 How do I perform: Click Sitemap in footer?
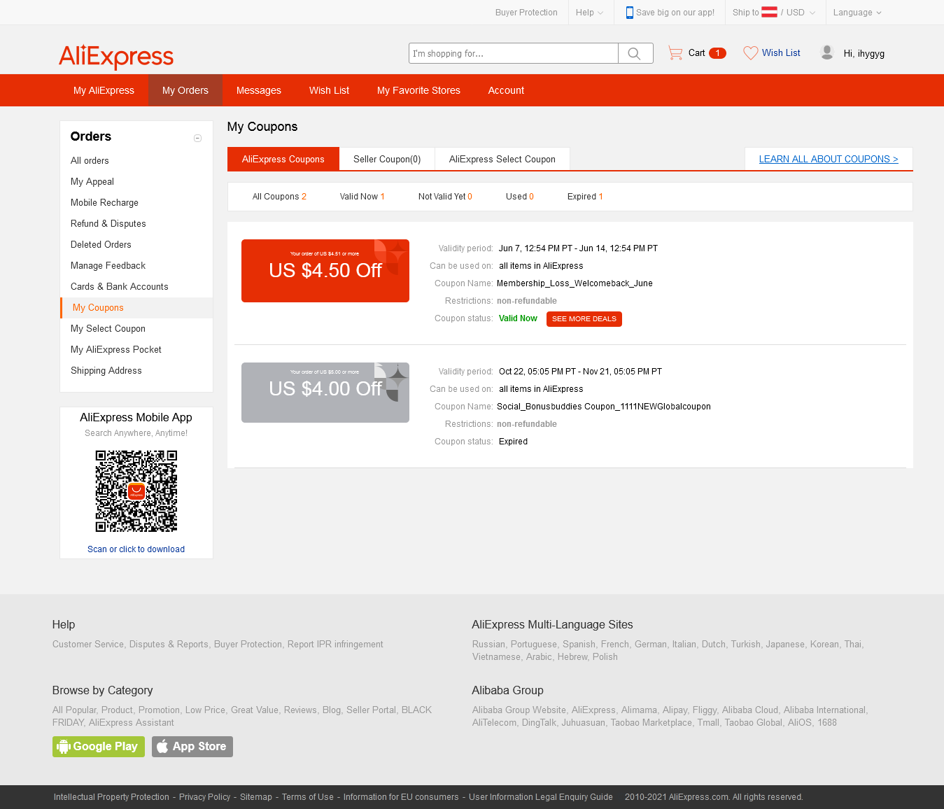[x=256, y=797]
